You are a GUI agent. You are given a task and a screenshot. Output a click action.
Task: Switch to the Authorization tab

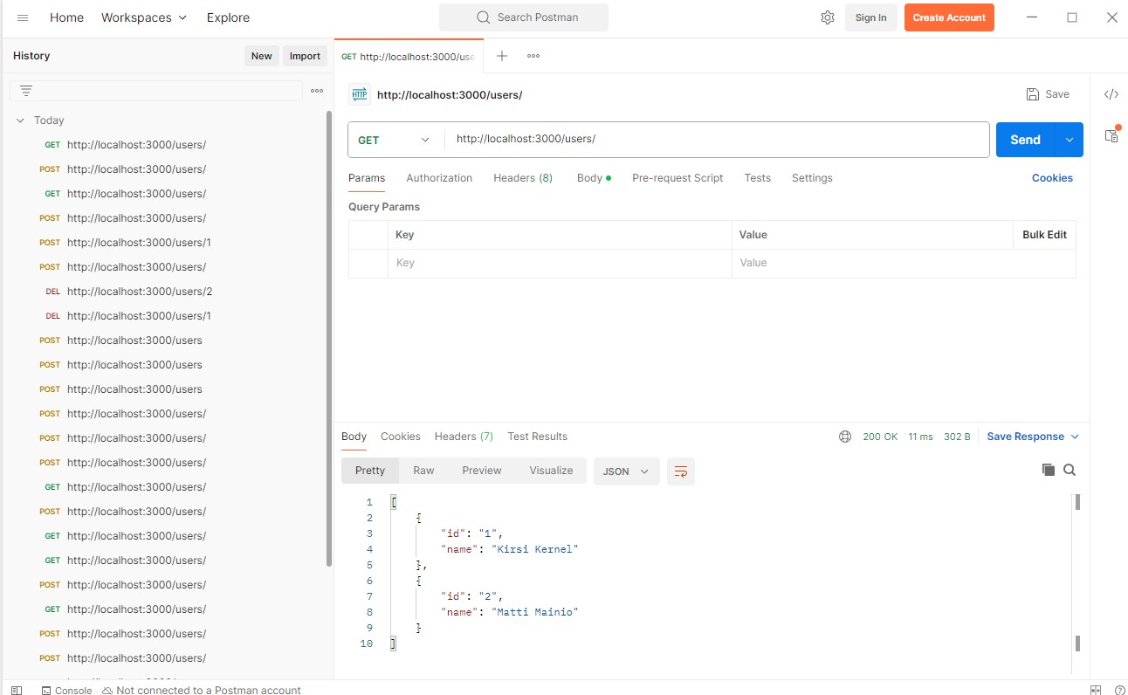pos(439,178)
